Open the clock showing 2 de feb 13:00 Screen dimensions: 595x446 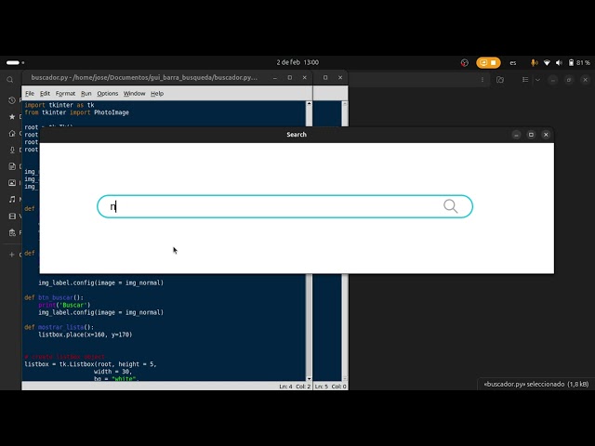click(x=297, y=62)
